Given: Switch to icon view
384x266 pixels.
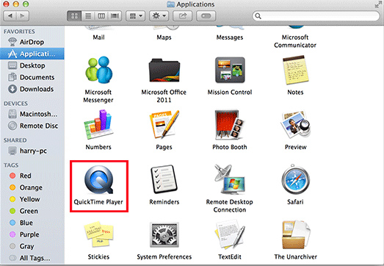Looking at the screenshot, I should coord(74,16).
